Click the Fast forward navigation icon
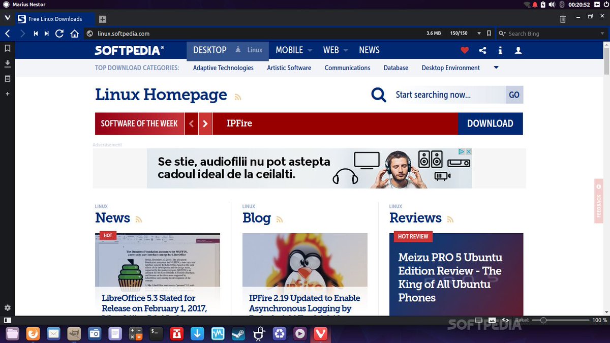The width and height of the screenshot is (610, 343). (x=47, y=34)
